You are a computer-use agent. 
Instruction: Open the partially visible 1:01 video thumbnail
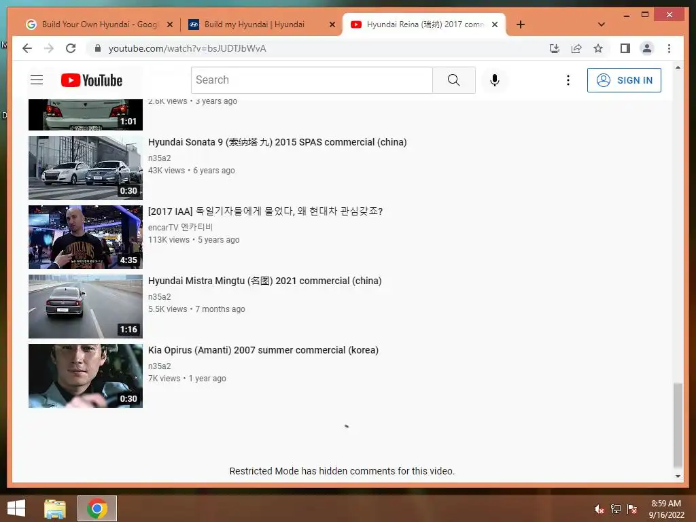pos(86,114)
